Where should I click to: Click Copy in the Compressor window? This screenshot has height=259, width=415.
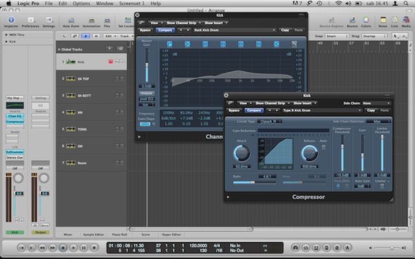tap(371, 111)
